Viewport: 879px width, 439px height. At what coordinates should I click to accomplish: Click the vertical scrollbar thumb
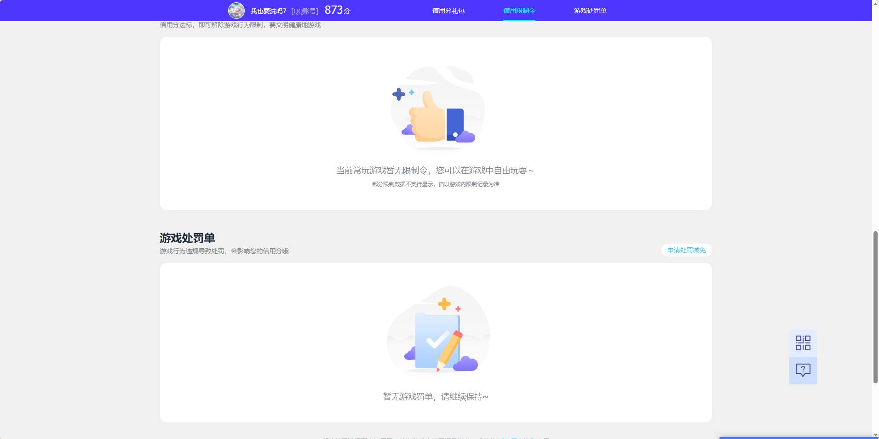(x=875, y=307)
